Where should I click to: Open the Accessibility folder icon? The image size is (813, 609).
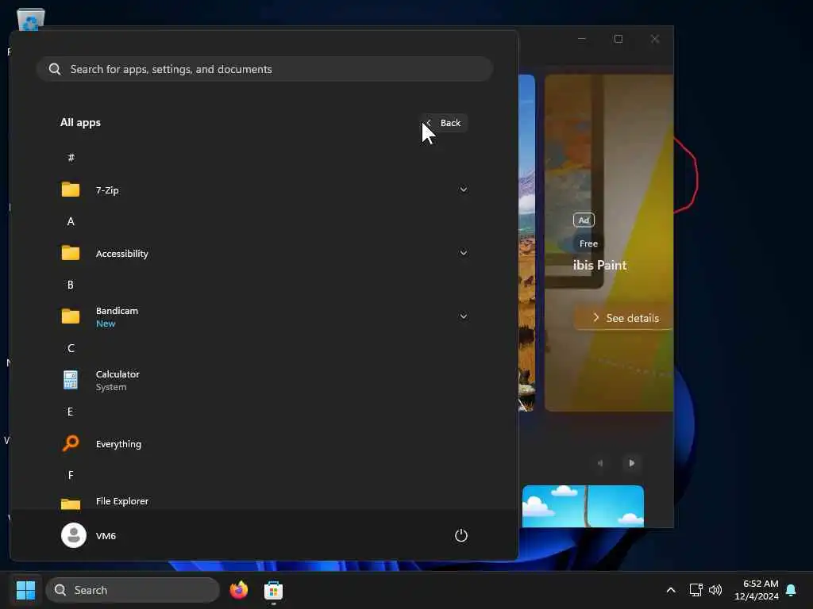pyautogui.click(x=71, y=253)
